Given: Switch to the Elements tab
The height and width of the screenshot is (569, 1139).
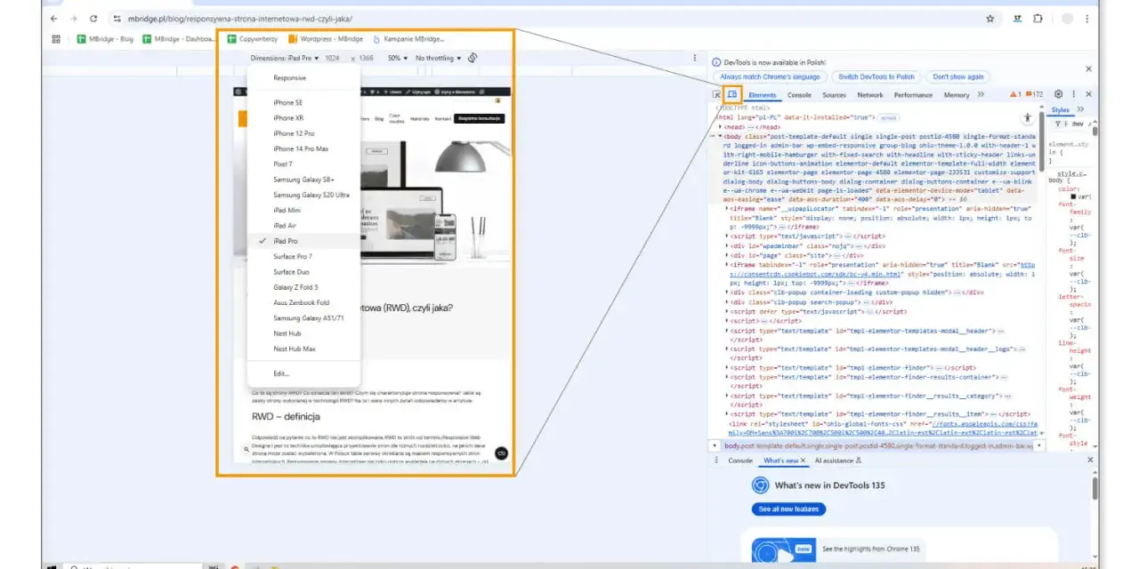Looking at the screenshot, I should click(763, 94).
